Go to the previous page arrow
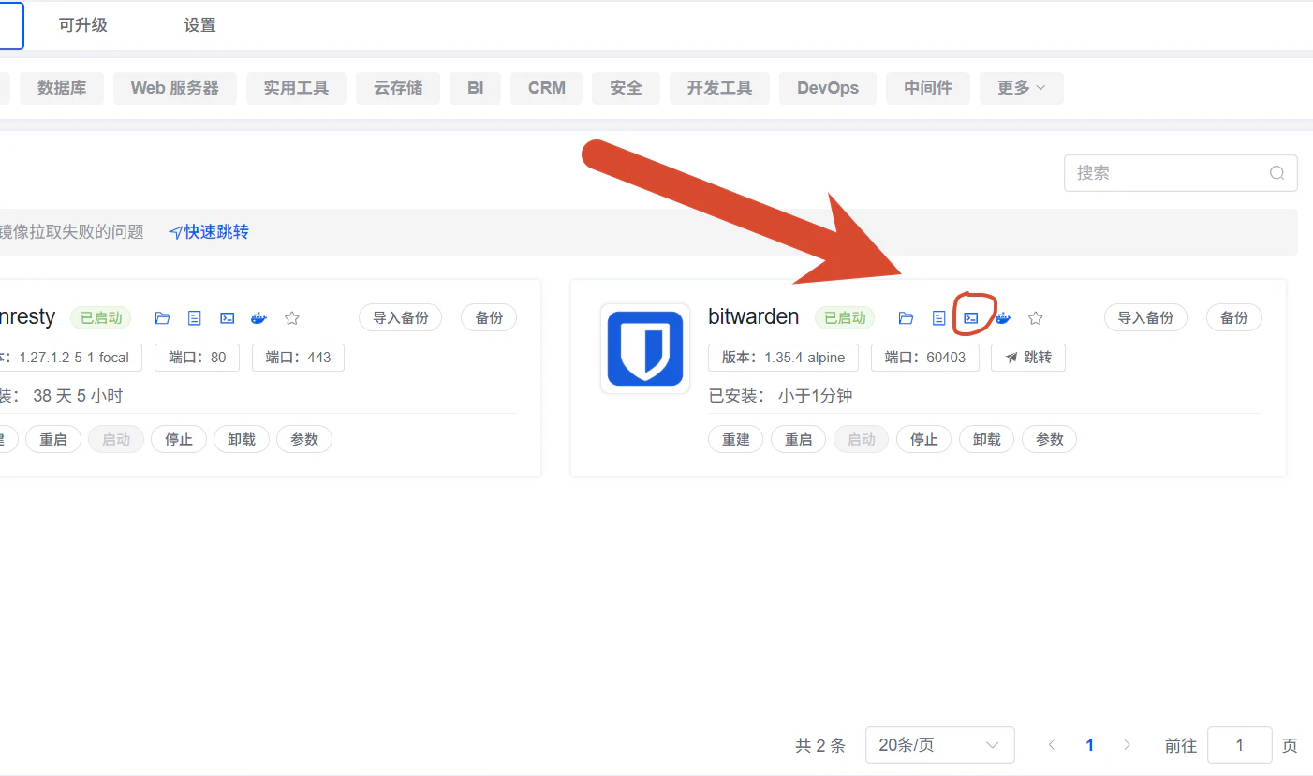 (1052, 745)
